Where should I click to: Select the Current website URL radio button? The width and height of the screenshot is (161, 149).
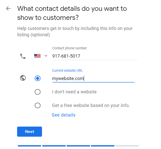click(37, 79)
